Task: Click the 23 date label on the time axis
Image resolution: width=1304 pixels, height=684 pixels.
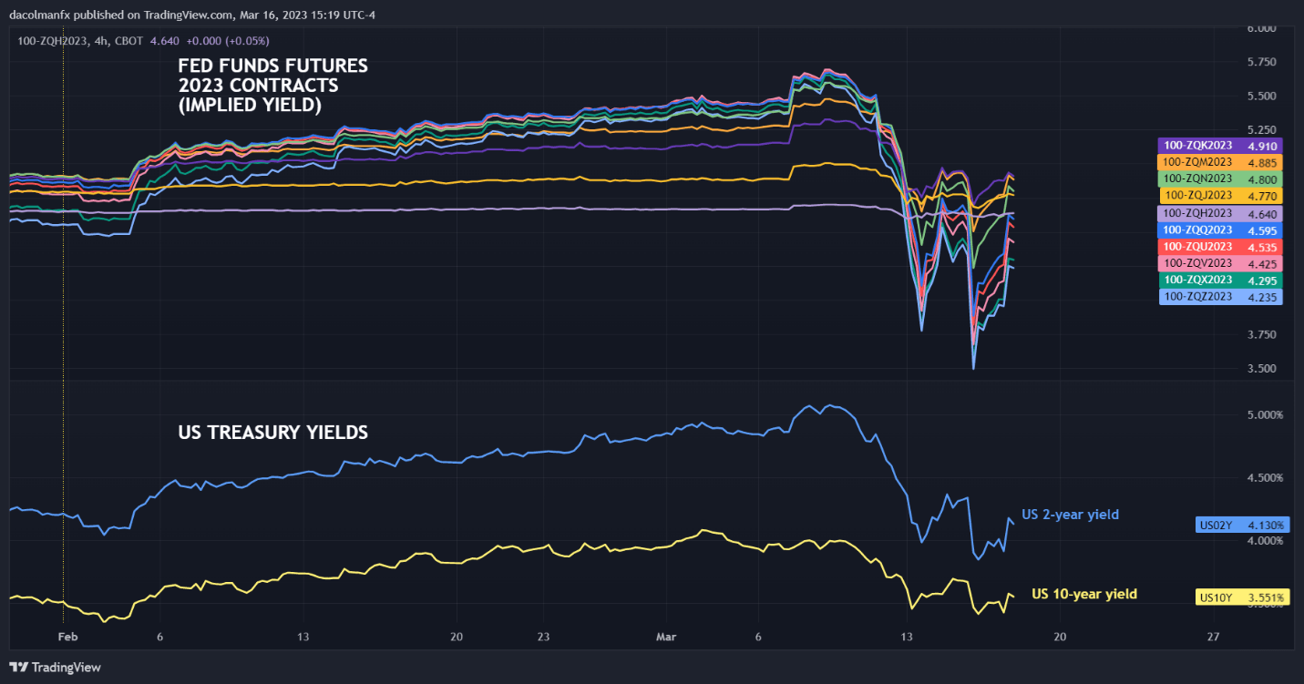Action: point(542,637)
